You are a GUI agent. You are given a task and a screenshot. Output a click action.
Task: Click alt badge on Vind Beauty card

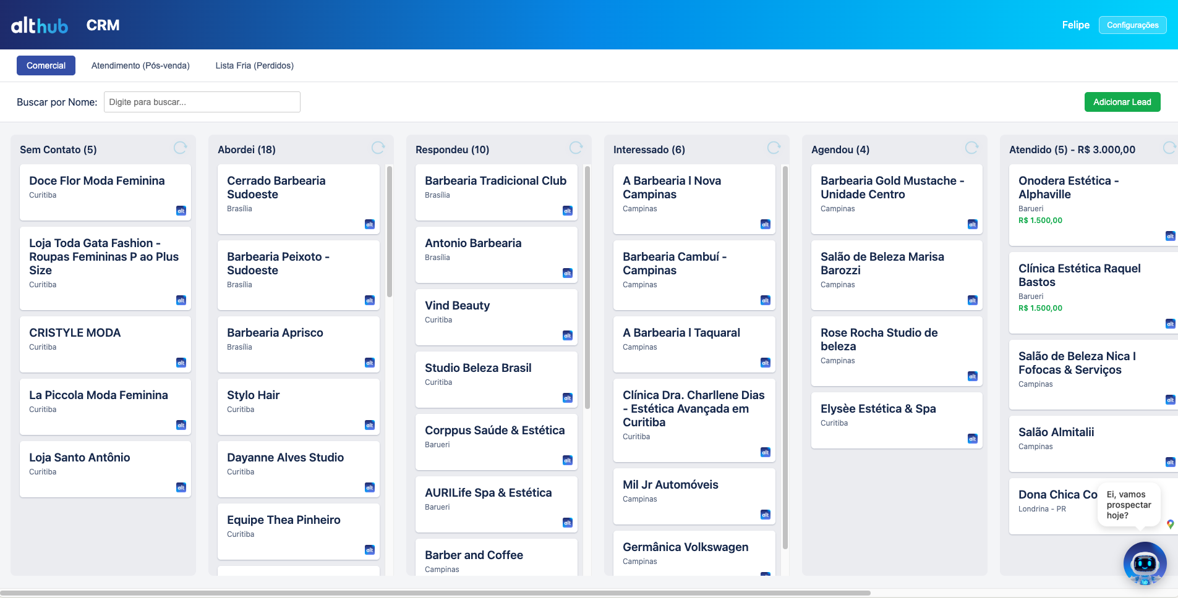click(x=567, y=335)
